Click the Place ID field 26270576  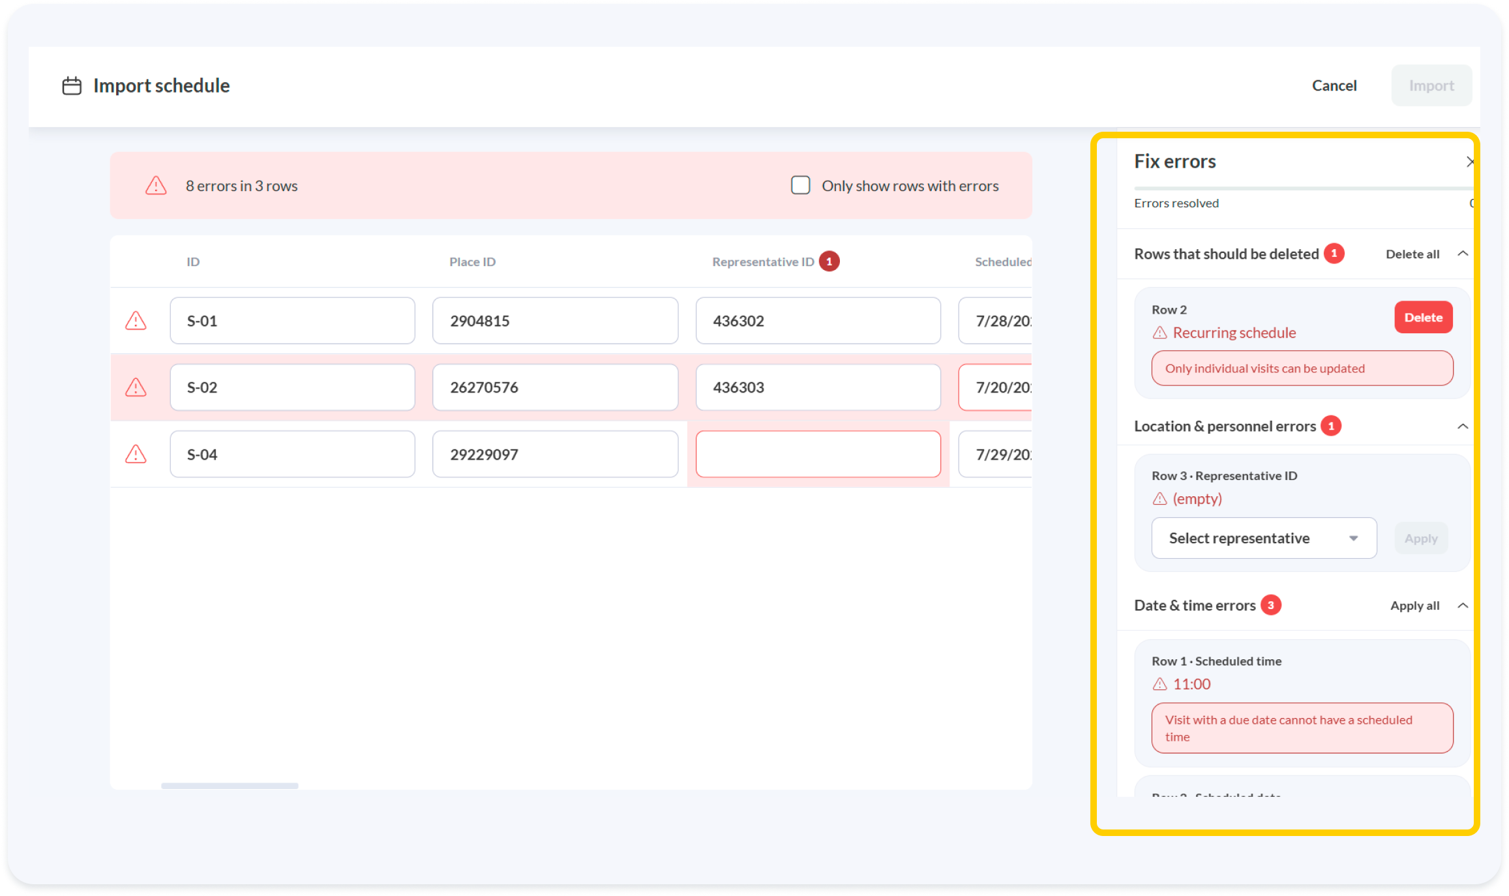click(555, 387)
